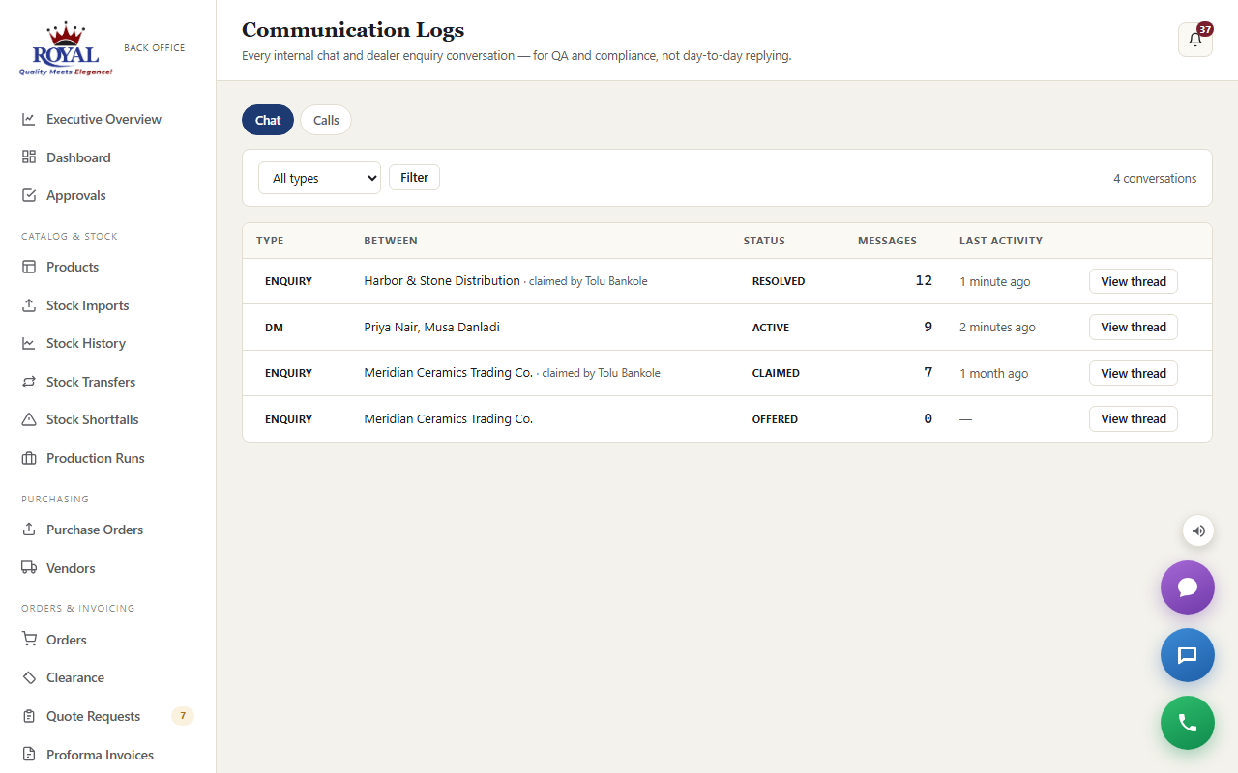Click the RESOLVED status label
Viewport: 1238px width, 773px height.
coord(779,281)
